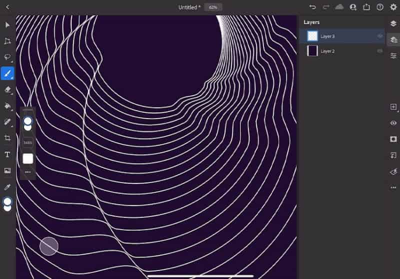400x279 pixels.
Task: Open more layer actions from right taskbar
Action: [x=393, y=187]
